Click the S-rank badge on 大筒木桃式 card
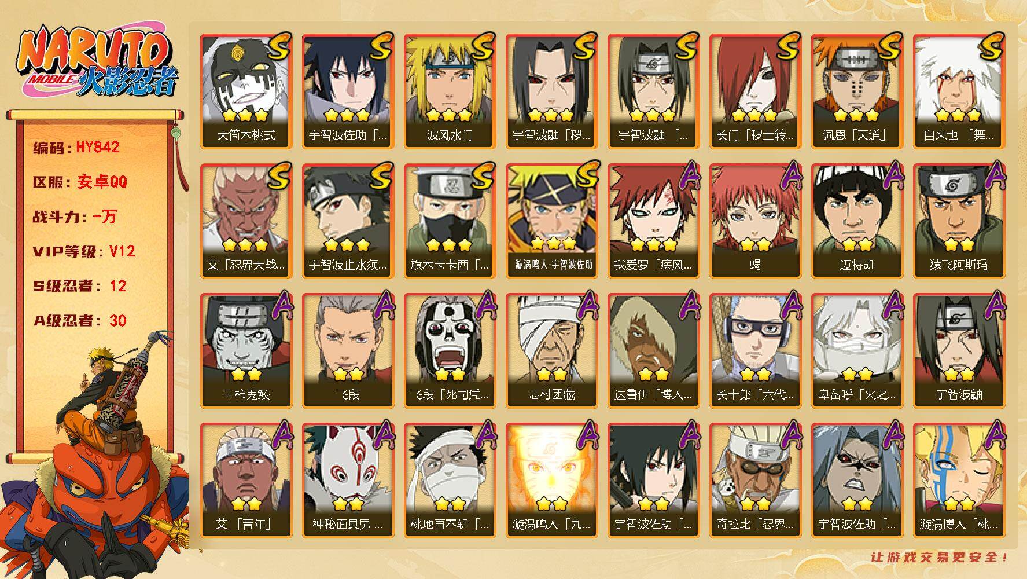This screenshot has width=1027, height=579. point(279,47)
